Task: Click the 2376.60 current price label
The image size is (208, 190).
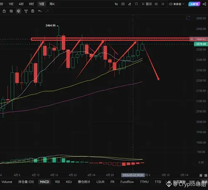Action: point(201,44)
